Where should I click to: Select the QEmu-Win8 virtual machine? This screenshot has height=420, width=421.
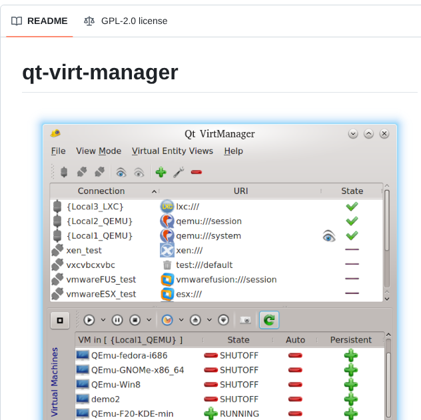point(116,385)
